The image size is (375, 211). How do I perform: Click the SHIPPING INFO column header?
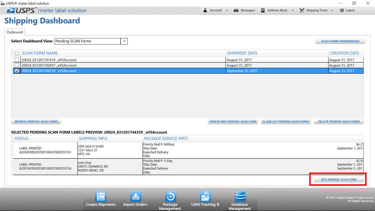(x=93, y=138)
